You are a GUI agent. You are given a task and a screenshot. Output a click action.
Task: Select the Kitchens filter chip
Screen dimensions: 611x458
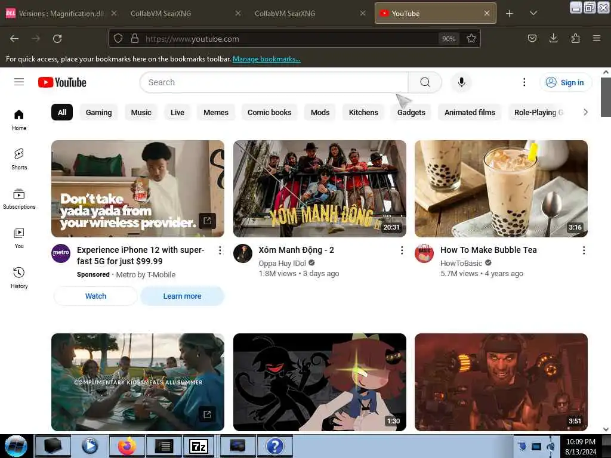(363, 112)
